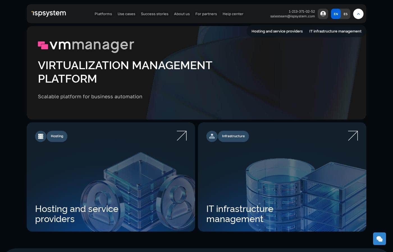Click the scroll-to-top chevron button
The width and height of the screenshot is (393, 252).
click(x=358, y=14)
